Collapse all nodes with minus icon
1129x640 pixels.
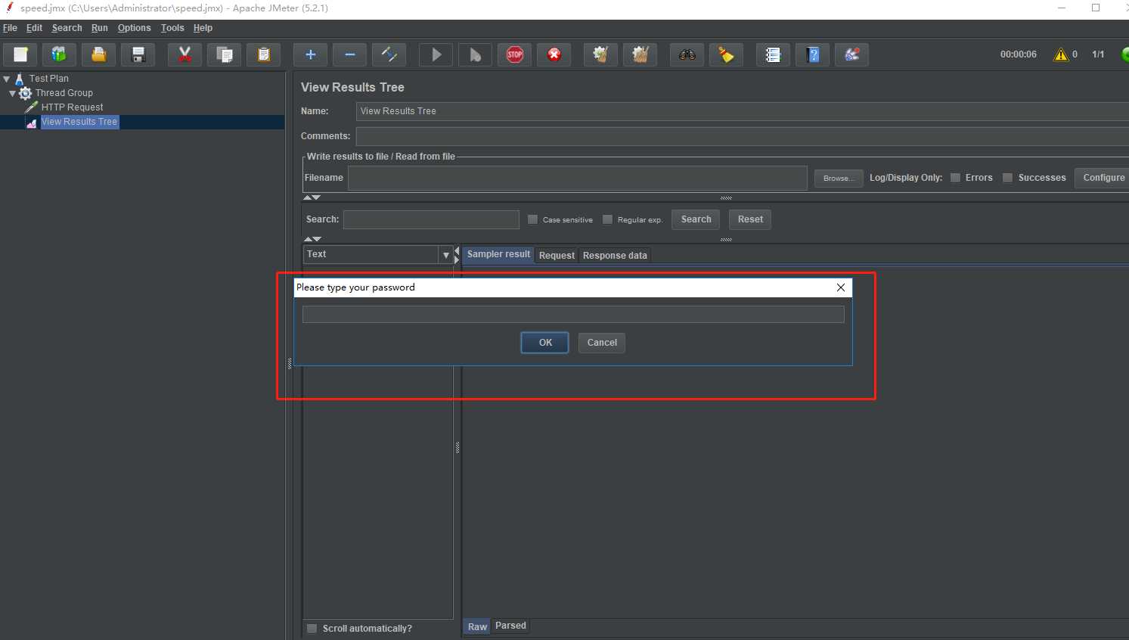[349, 54]
